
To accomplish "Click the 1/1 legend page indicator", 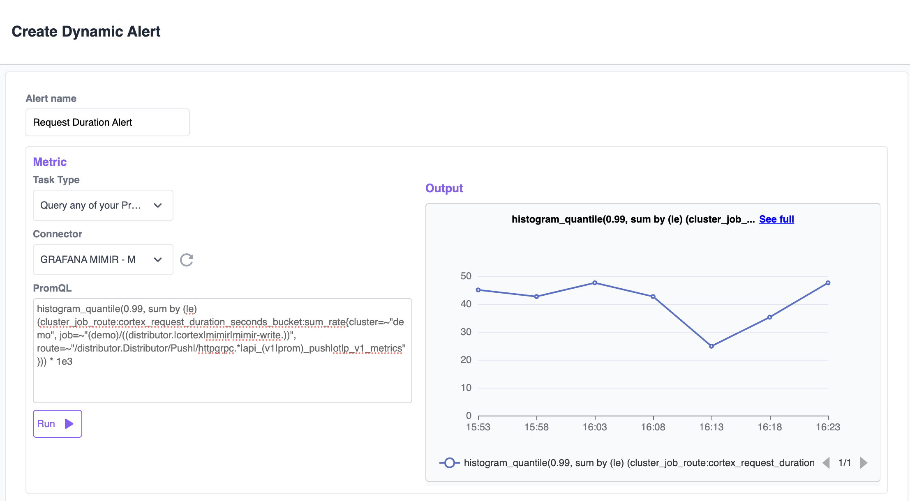I will (x=845, y=463).
